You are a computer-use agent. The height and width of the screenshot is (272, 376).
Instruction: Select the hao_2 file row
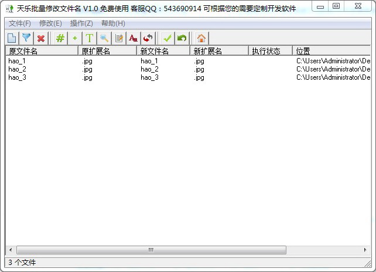(18, 69)
